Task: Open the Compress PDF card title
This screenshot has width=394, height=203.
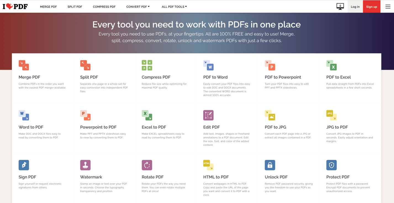Action: click(x=156, y=77)
